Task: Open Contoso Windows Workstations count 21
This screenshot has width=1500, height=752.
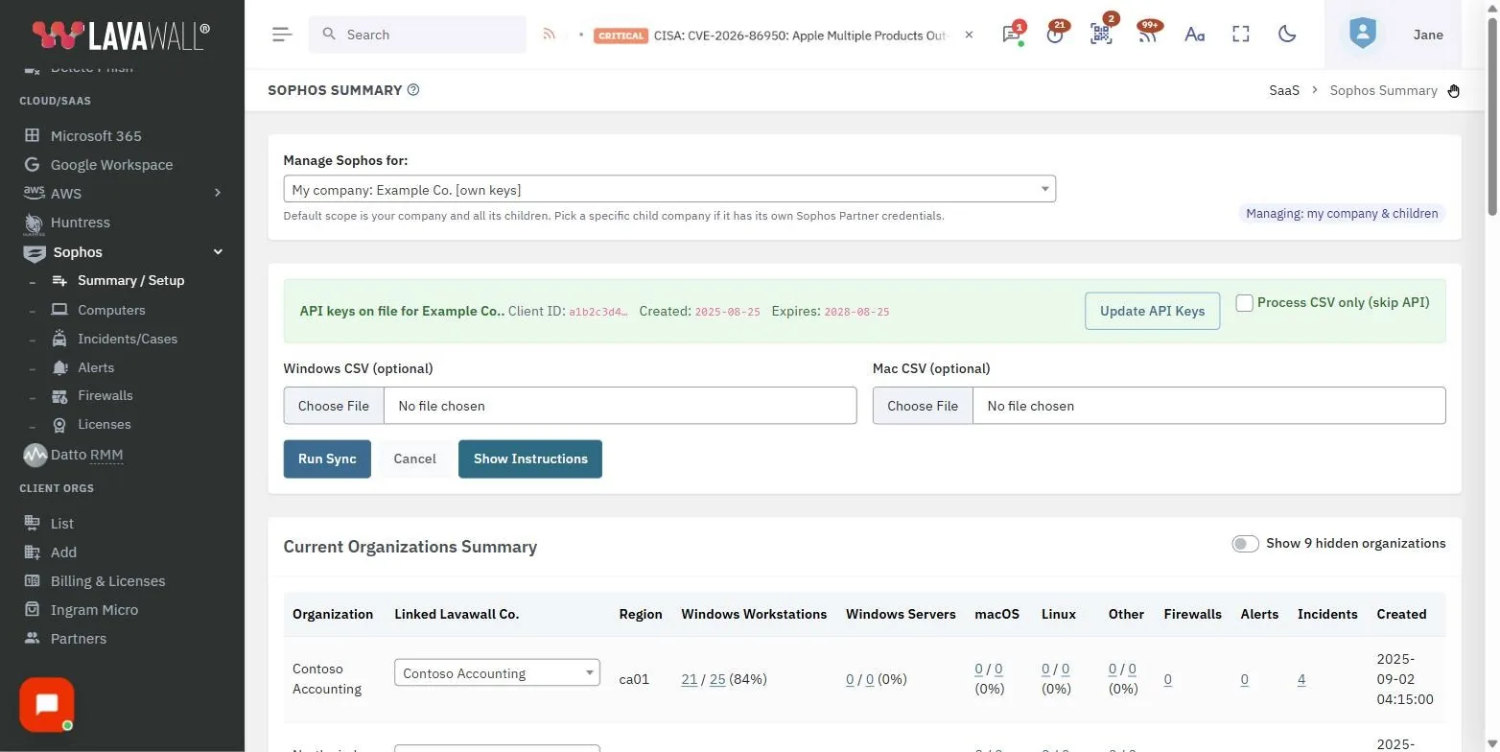Action: pyautogui.click(x=689, y=679)
